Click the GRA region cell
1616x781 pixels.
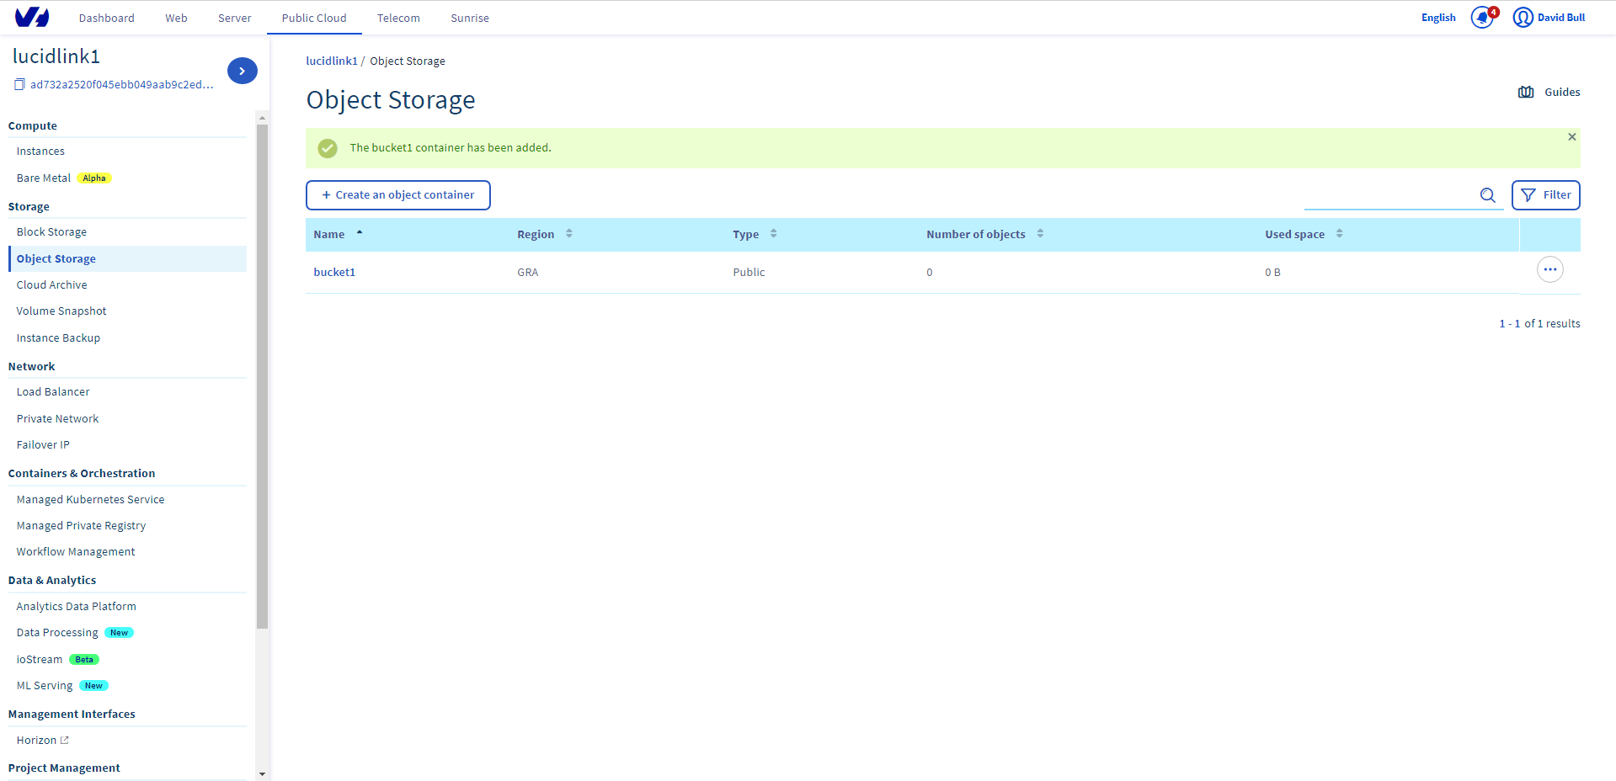coord(528,273)
